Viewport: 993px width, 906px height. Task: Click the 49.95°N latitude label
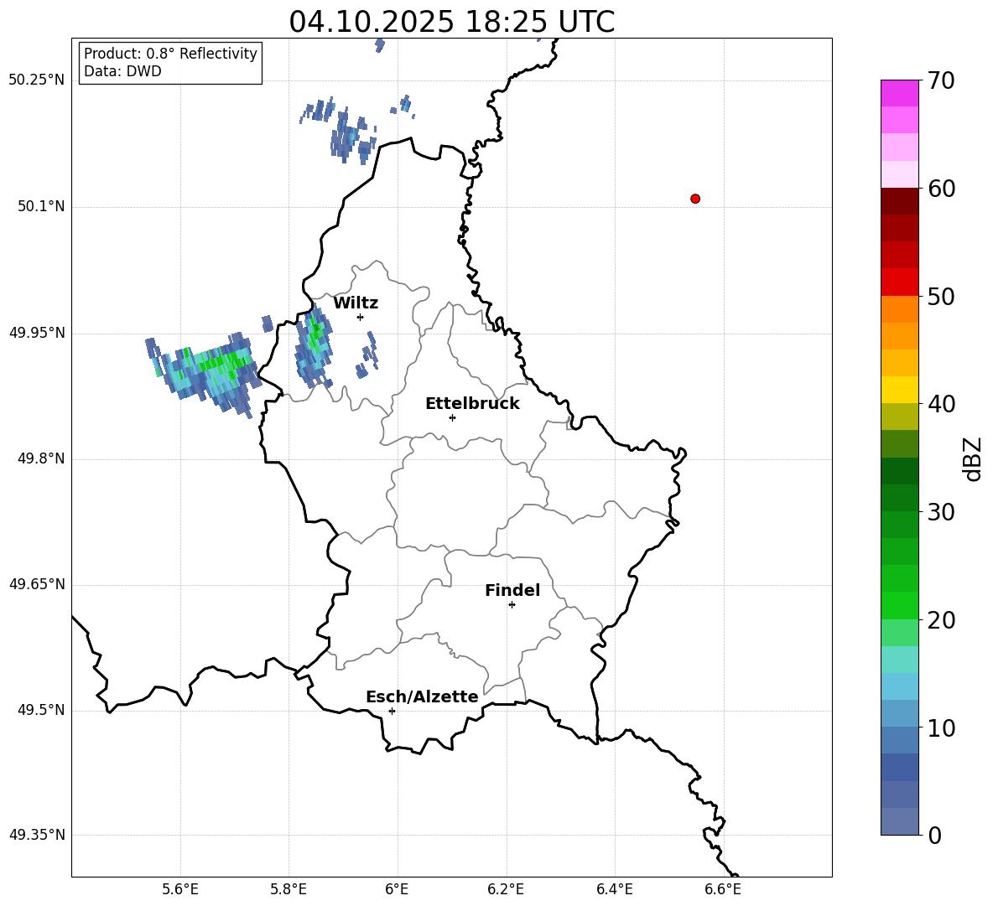[x=37, y=333]
